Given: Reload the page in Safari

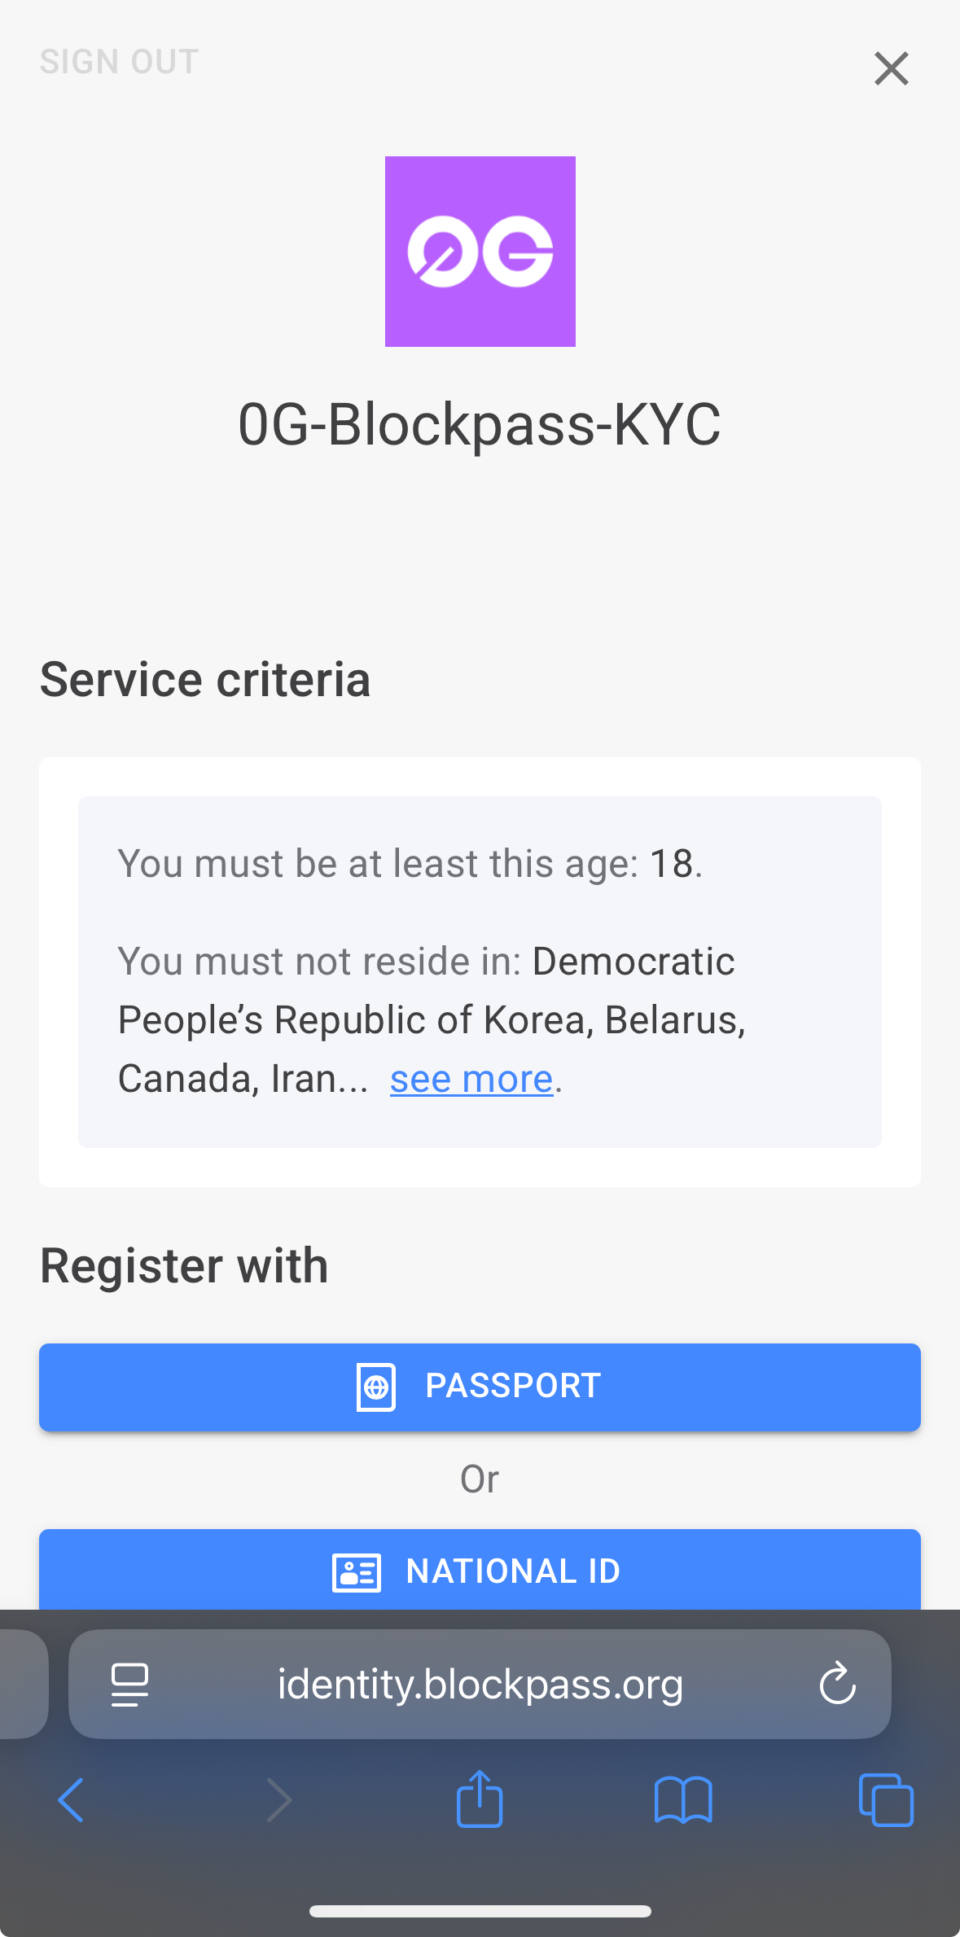Looking at the screenshot, I should (x=837, y=1684).
